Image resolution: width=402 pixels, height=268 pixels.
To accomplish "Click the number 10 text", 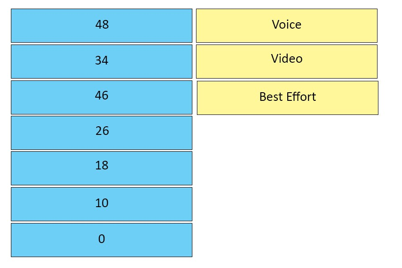I will pyautogui.click(x=102, y=203).
